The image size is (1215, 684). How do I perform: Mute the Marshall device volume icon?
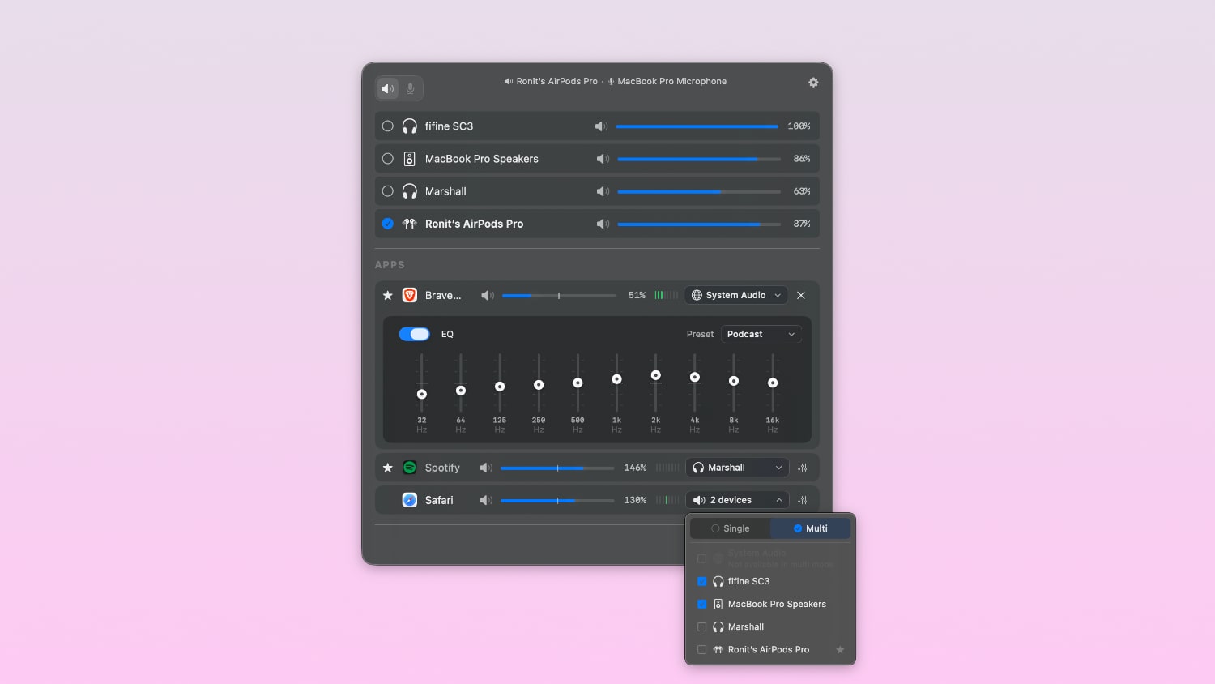pyautogui.click(x=603, y=191)
